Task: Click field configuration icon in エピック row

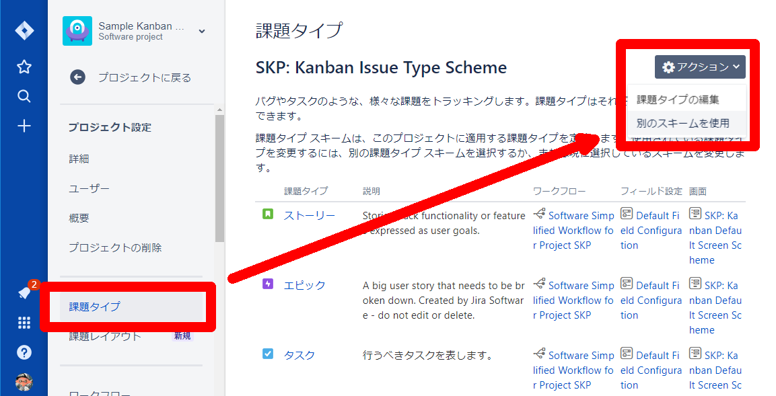Action: (627, 284)
